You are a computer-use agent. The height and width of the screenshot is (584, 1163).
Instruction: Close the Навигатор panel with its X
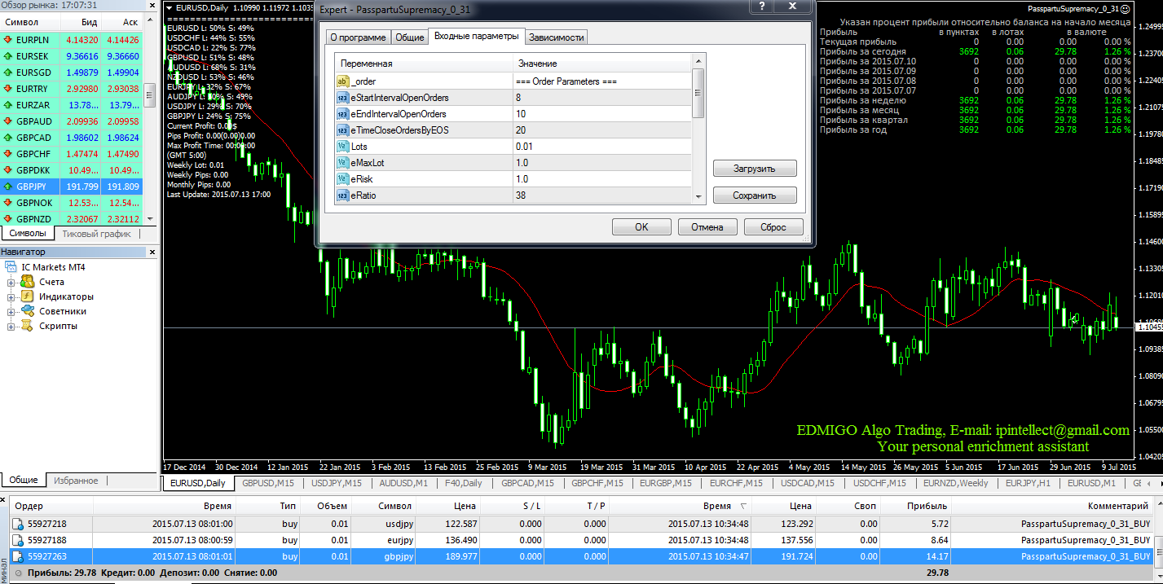[x=151, y=252]
